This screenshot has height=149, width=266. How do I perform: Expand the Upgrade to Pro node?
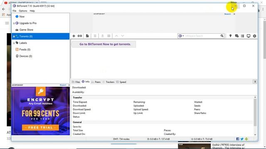pyautogui.click(x=14, y=23)
